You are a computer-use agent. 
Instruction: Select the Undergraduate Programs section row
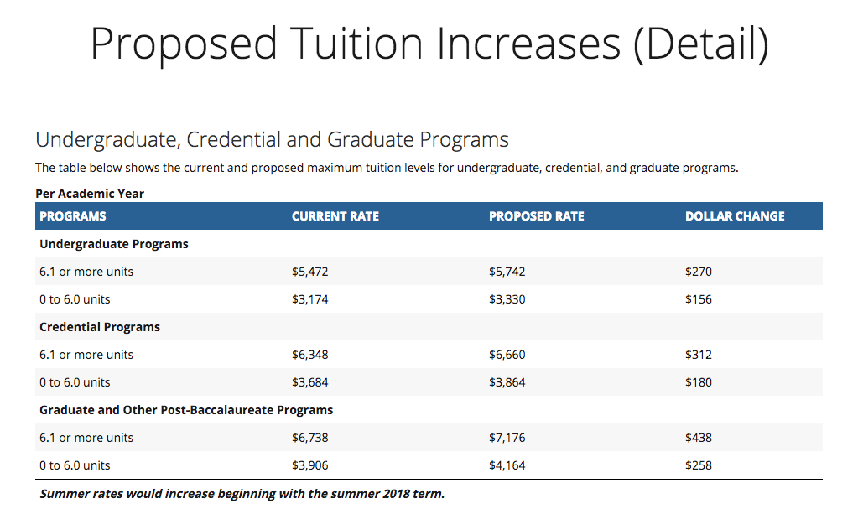(x=114, y=244)
